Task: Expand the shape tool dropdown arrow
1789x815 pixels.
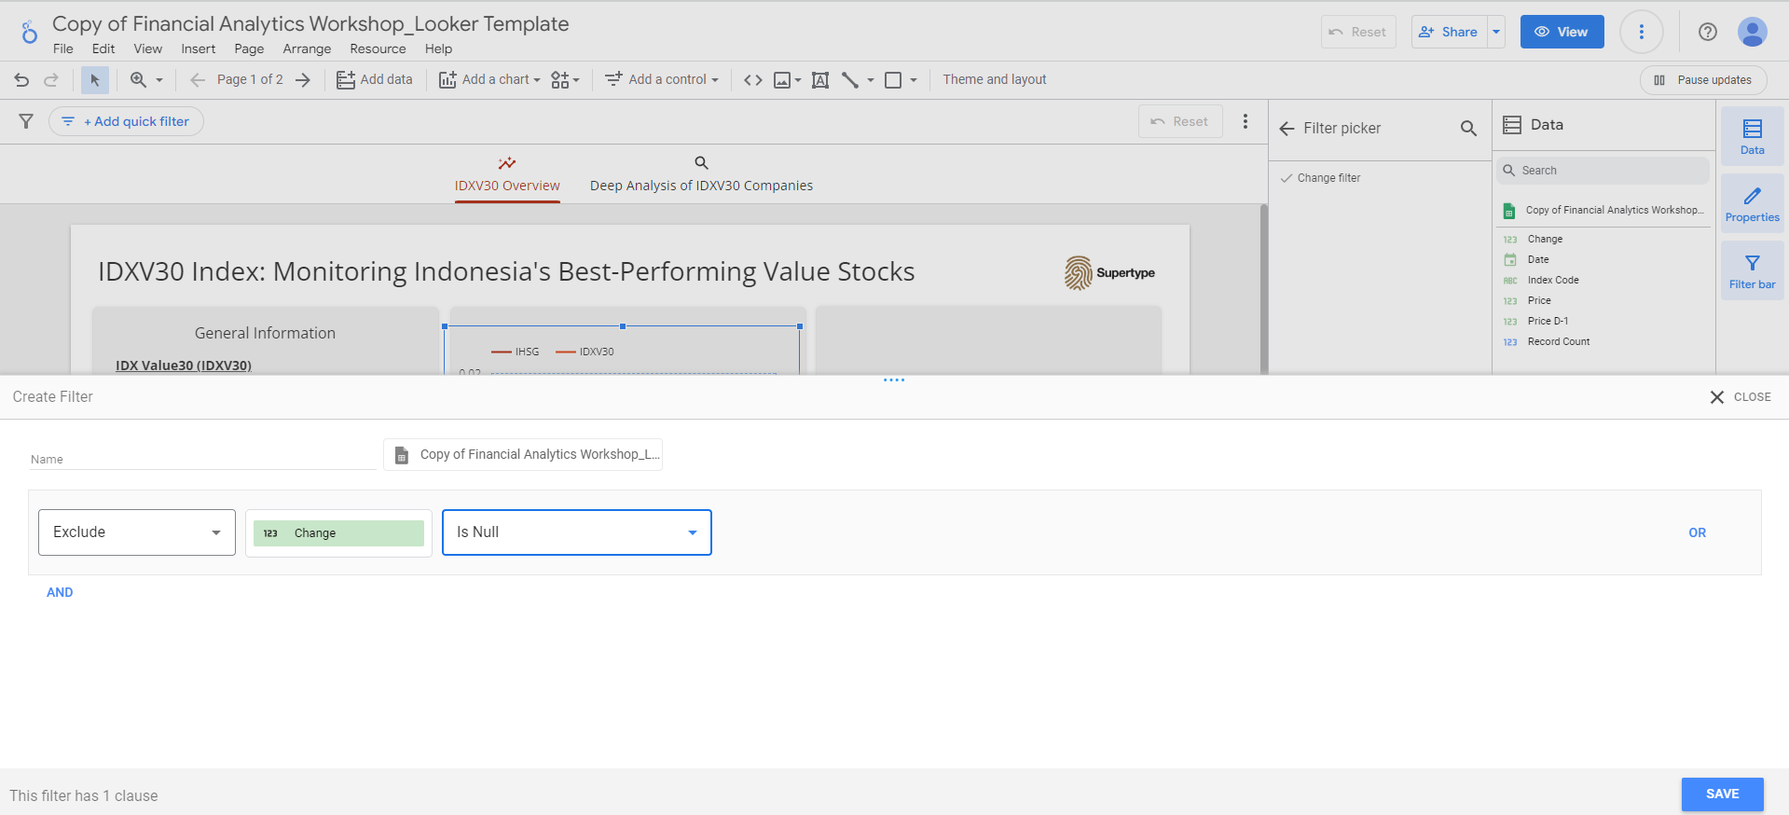Action: (914, 80)
